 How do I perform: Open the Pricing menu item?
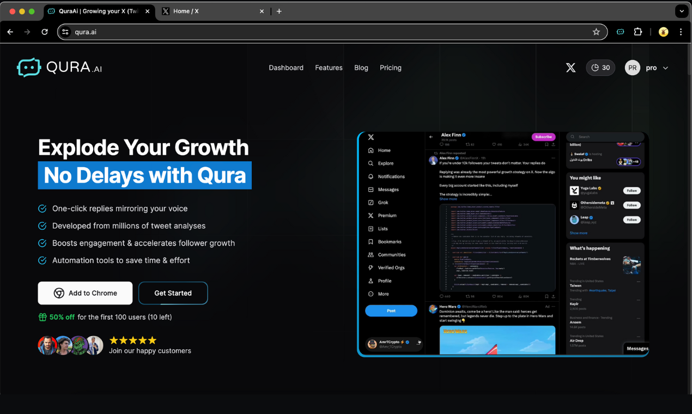click(x=391, y=68)
